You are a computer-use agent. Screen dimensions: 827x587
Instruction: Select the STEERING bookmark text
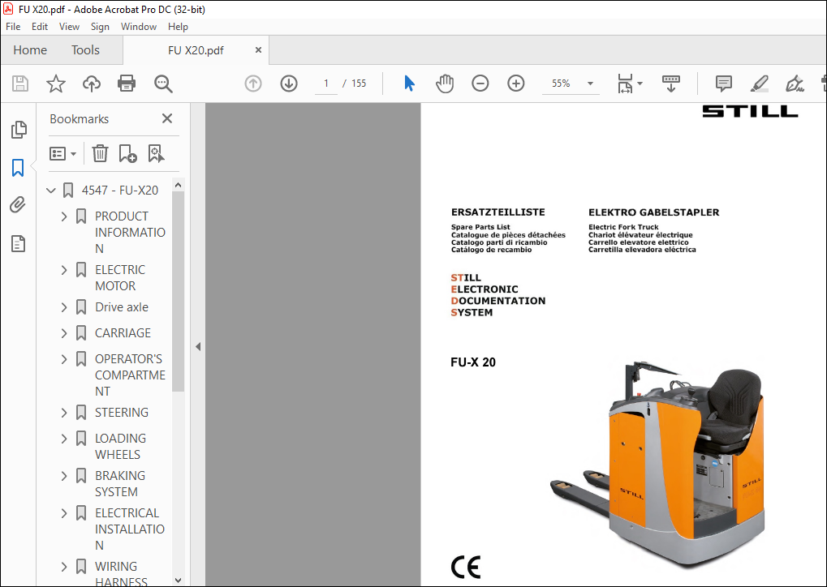point(122,413)
